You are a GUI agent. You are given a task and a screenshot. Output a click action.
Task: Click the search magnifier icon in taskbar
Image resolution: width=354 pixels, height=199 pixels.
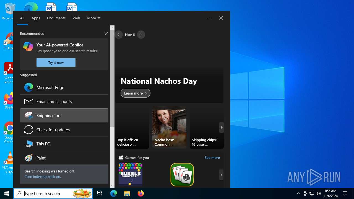19,193
